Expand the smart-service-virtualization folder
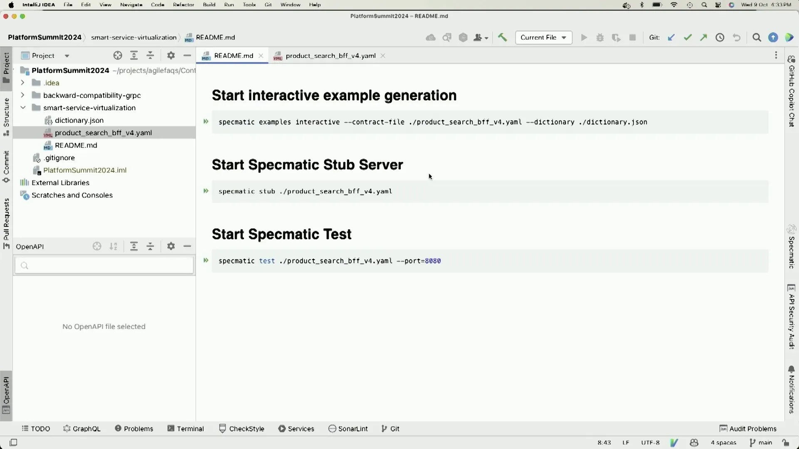This screenshot has width=799, height=449. tap(22, 107)
